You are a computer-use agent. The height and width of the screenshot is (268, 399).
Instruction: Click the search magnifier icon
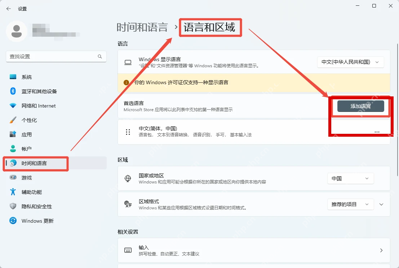tap(100, 56)
